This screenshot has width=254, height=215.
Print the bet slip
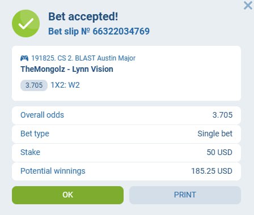click(185, 195)
